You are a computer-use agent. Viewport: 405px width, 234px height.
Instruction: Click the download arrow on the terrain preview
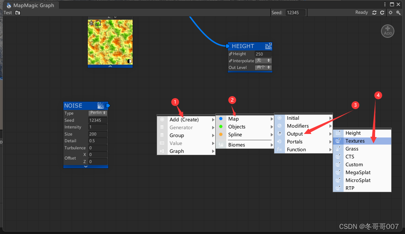(91, 23)
